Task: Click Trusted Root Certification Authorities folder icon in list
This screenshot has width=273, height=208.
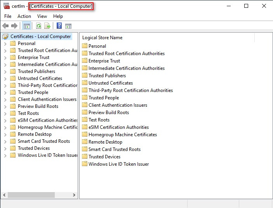Action: tap(85, 53)
